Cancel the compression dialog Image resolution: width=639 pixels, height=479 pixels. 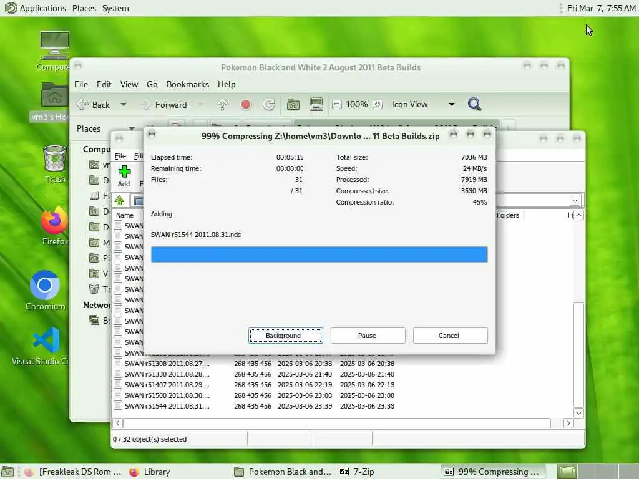[450, 336]
